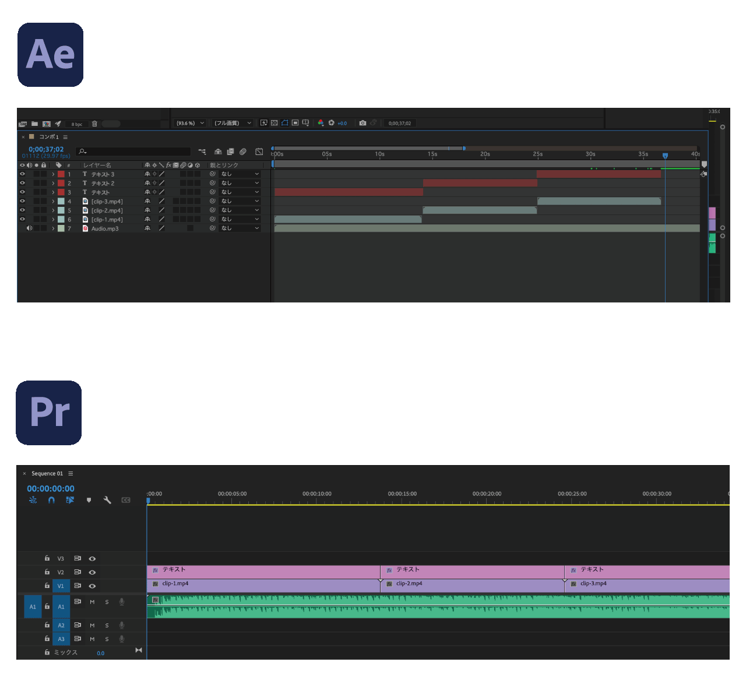Click the label color swatch of Audio.mp3

(61, 228)
